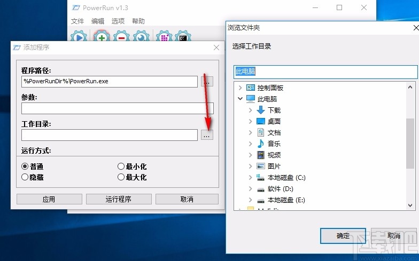The height and width of the screenshot is (261, 419).
Task: Click the Music note icon
Action: 261,144
